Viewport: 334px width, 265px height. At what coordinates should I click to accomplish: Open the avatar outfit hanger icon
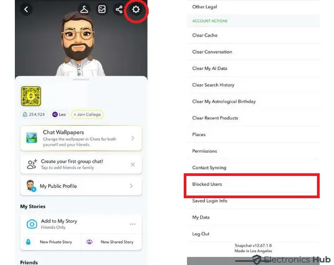point(84,10)
